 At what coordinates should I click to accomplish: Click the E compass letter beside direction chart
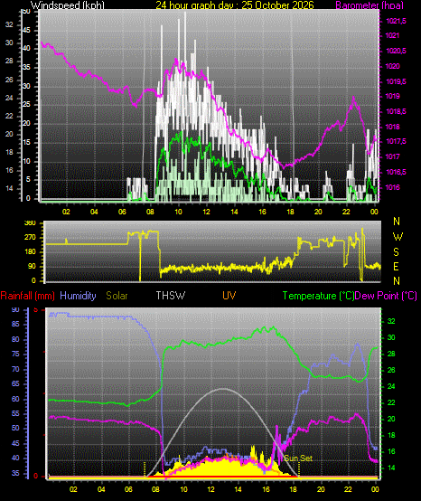[x=396, y=267]
